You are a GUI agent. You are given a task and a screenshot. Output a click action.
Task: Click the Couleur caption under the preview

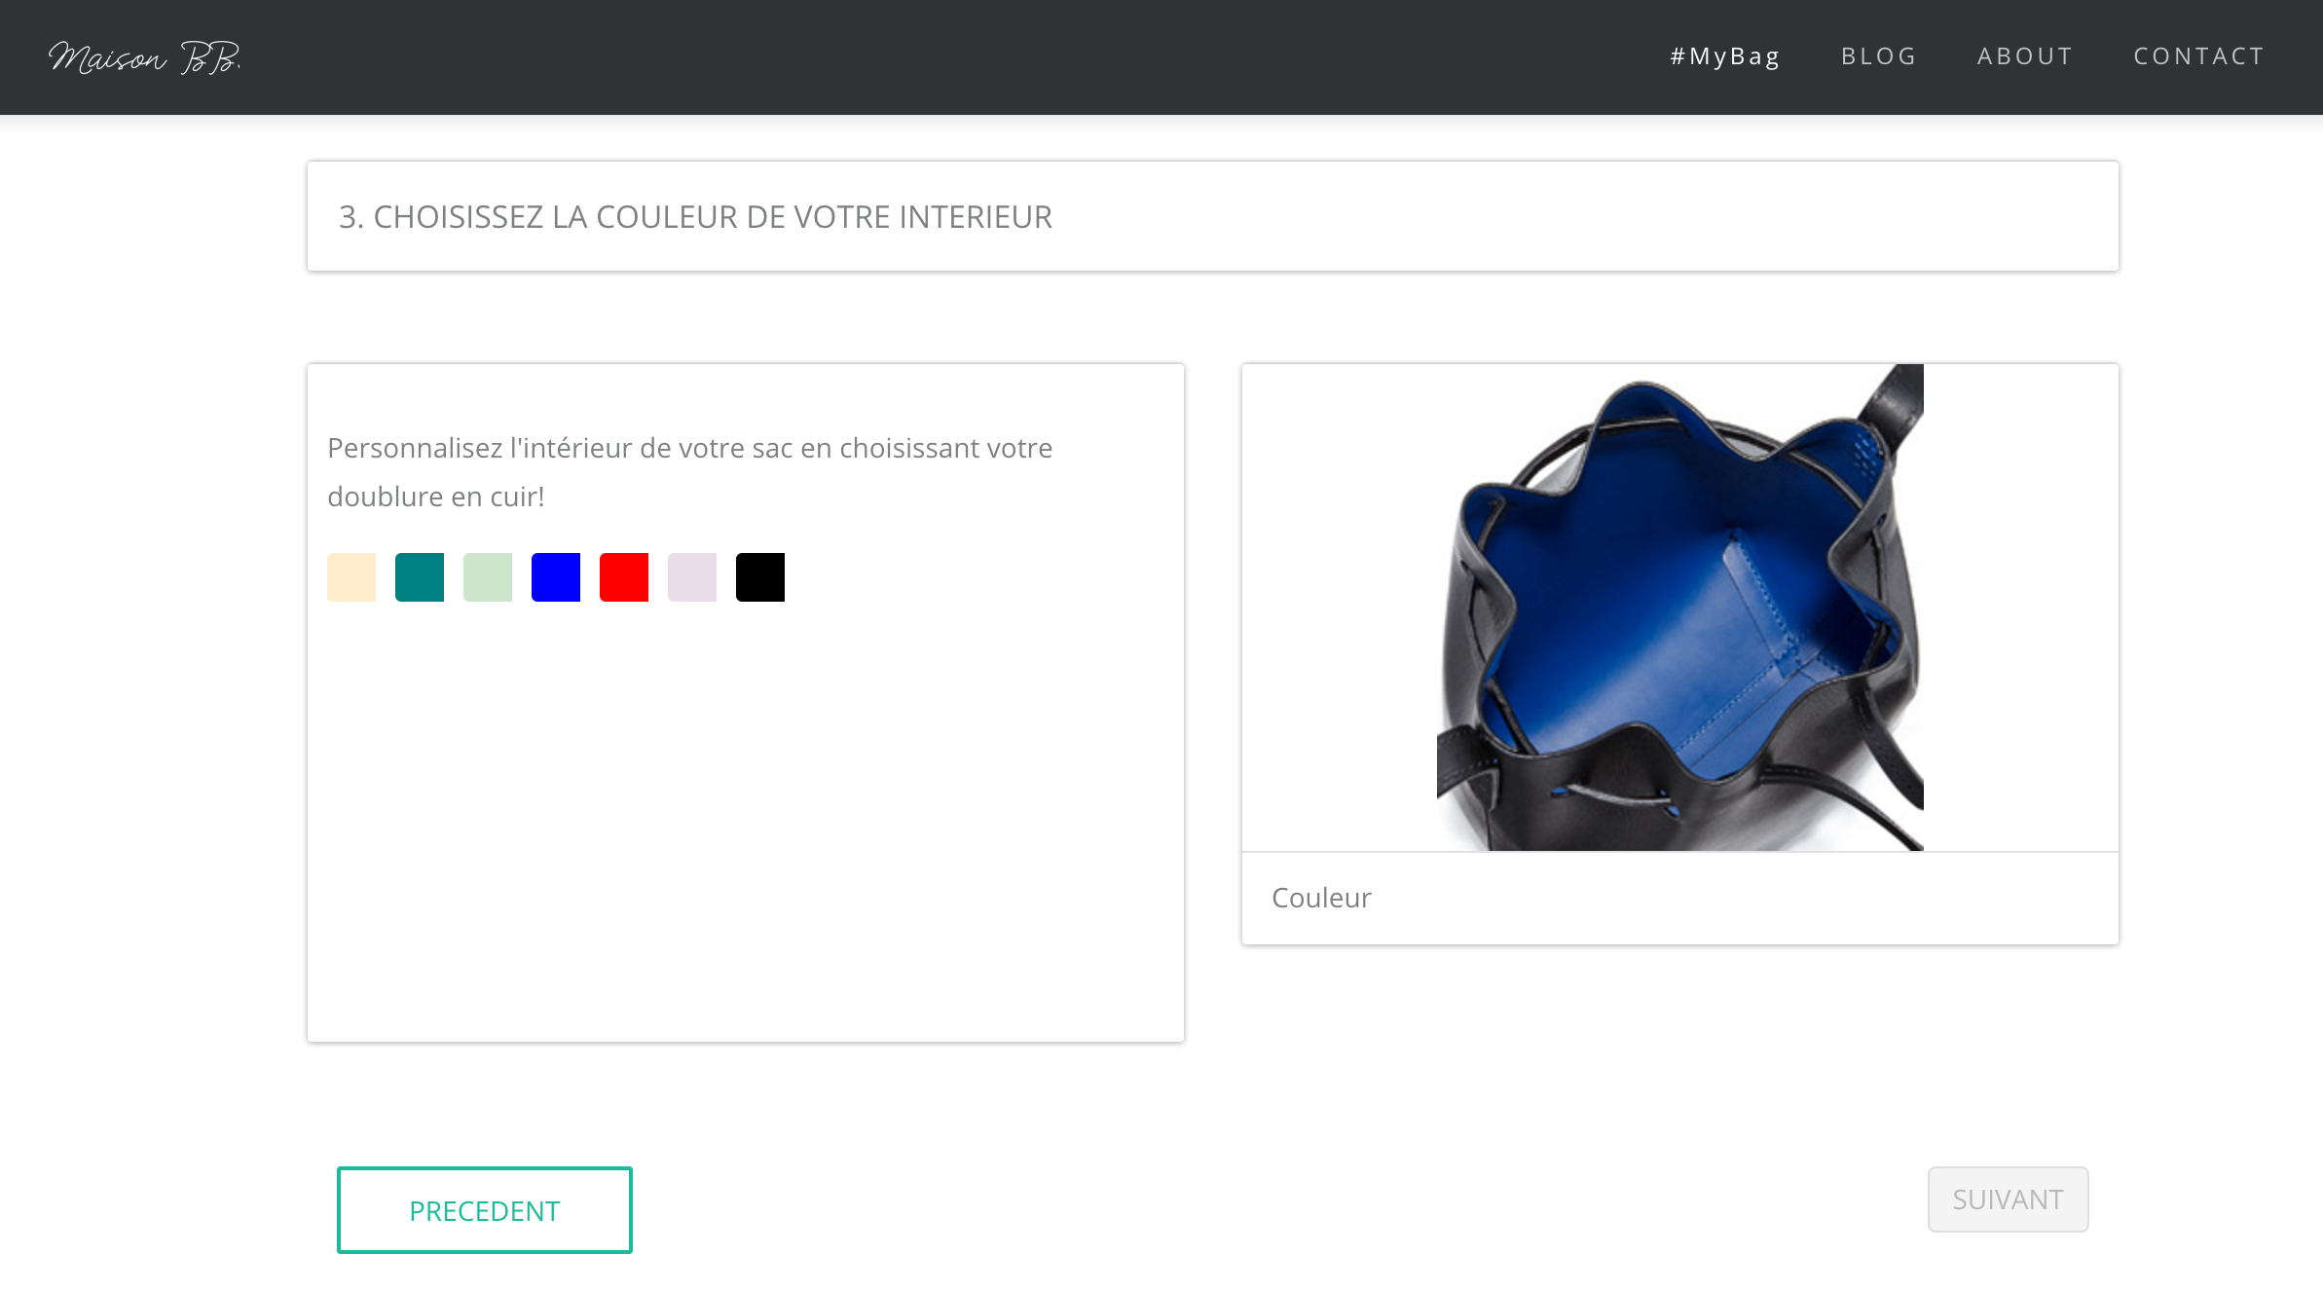click(x=1321, y=898)
